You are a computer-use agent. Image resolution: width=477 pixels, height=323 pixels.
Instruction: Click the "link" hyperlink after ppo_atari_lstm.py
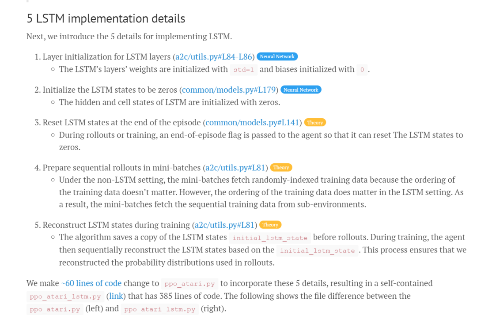(x=116, y=296)
